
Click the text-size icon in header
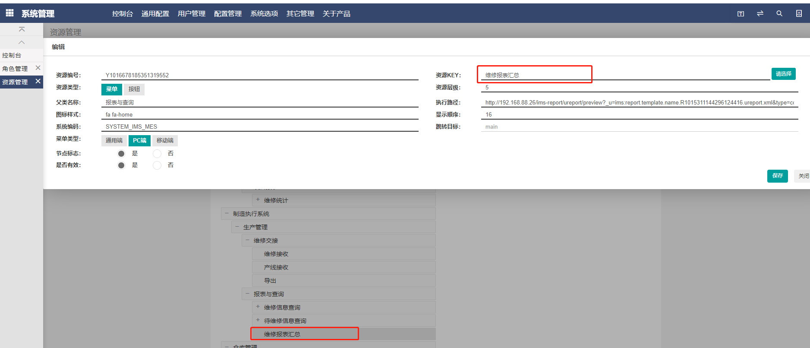[x=741, y=13]
